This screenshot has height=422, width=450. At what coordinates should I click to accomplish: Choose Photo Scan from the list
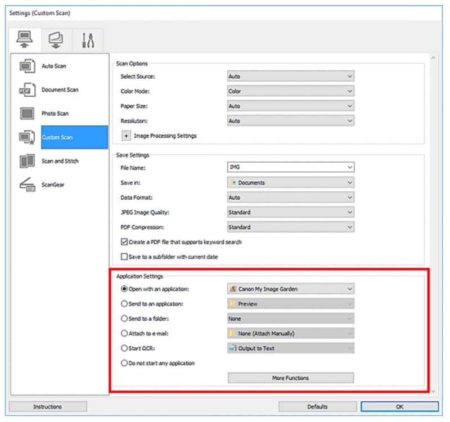tap(55, 114)
